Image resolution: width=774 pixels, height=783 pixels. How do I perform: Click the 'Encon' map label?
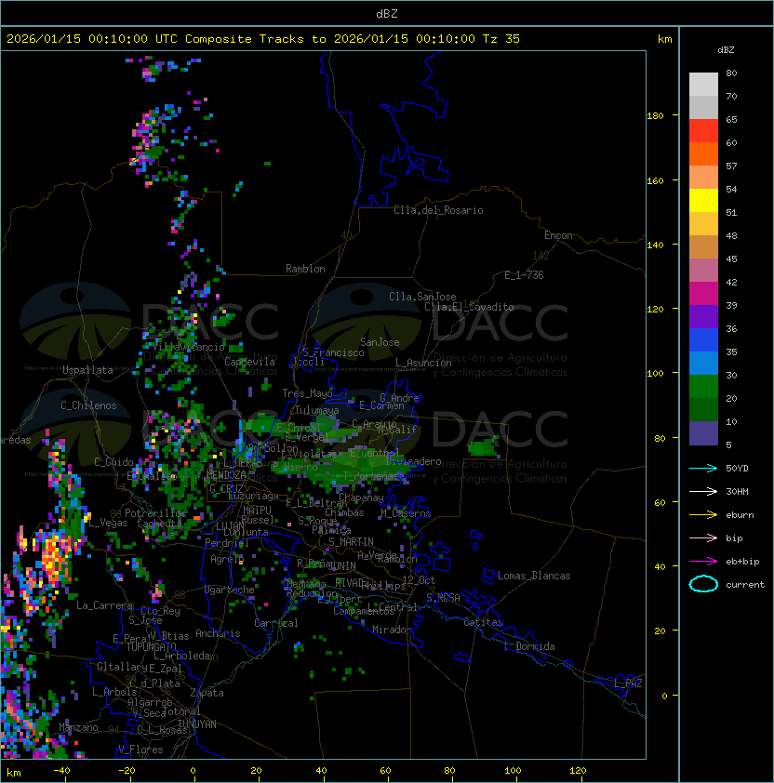click(558, 235)
